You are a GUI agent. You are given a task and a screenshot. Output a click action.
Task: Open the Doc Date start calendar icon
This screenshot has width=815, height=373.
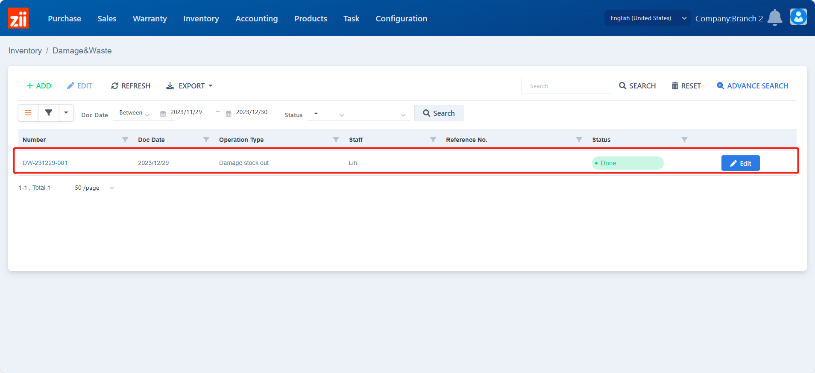click(x=163, y=114)
